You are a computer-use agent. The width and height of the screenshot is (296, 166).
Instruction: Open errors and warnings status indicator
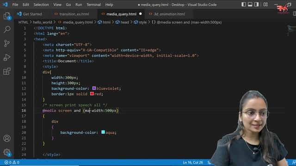(x=12, y=162)
